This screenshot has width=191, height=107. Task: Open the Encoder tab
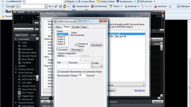(76, 27)
